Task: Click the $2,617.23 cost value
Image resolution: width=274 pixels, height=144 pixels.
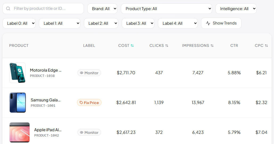Action: click(x=126, y=133)
